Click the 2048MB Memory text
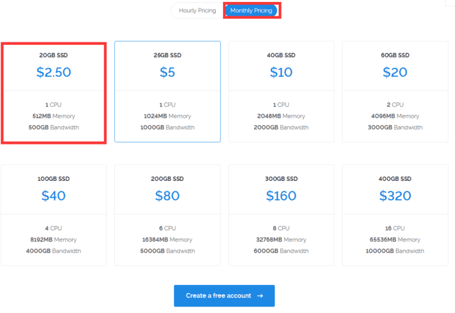The image size is (455, 313). [281, 116]
